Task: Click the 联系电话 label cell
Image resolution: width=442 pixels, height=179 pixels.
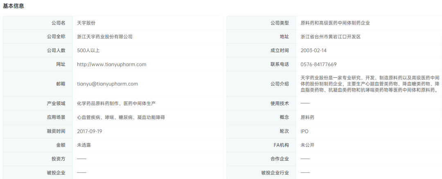Action: click(x=261, y=65)
